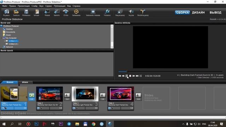
Task: Click the Slide 3 duration value 3.0
Action: 96,108
